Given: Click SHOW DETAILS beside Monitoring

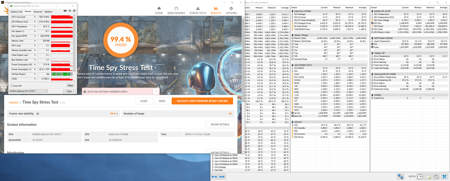Looking at the screenshot, I should click(220, 153).
